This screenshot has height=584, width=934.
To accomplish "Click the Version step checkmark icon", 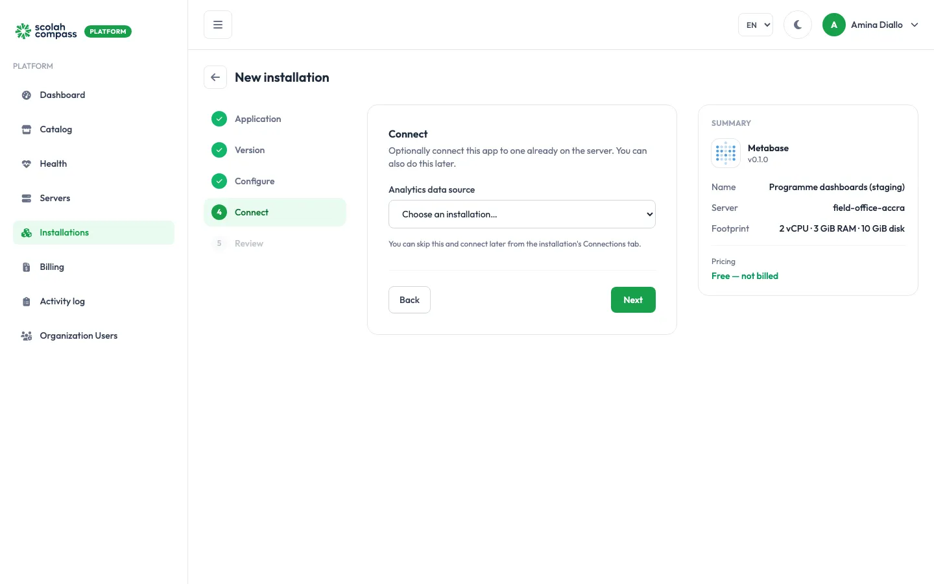I will tap(219, 150).
